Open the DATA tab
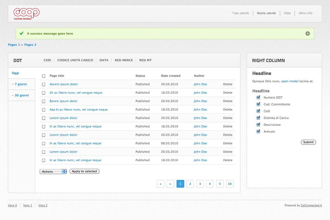330x220 pixels. [104, 60]
